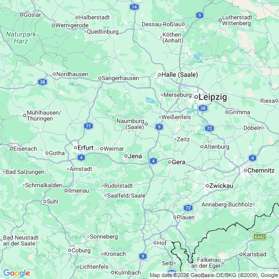279x279 pixels.
Task: Select the A38 shield near Nordhausen
Action: tap(42, 82)
